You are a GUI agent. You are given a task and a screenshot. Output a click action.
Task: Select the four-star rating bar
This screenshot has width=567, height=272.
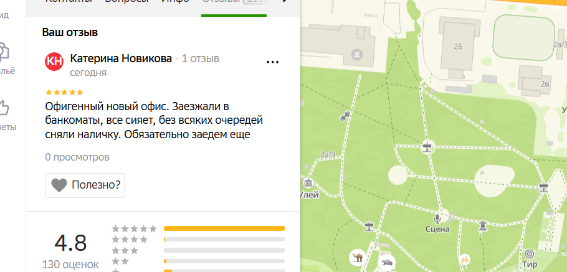pos(224,239)
